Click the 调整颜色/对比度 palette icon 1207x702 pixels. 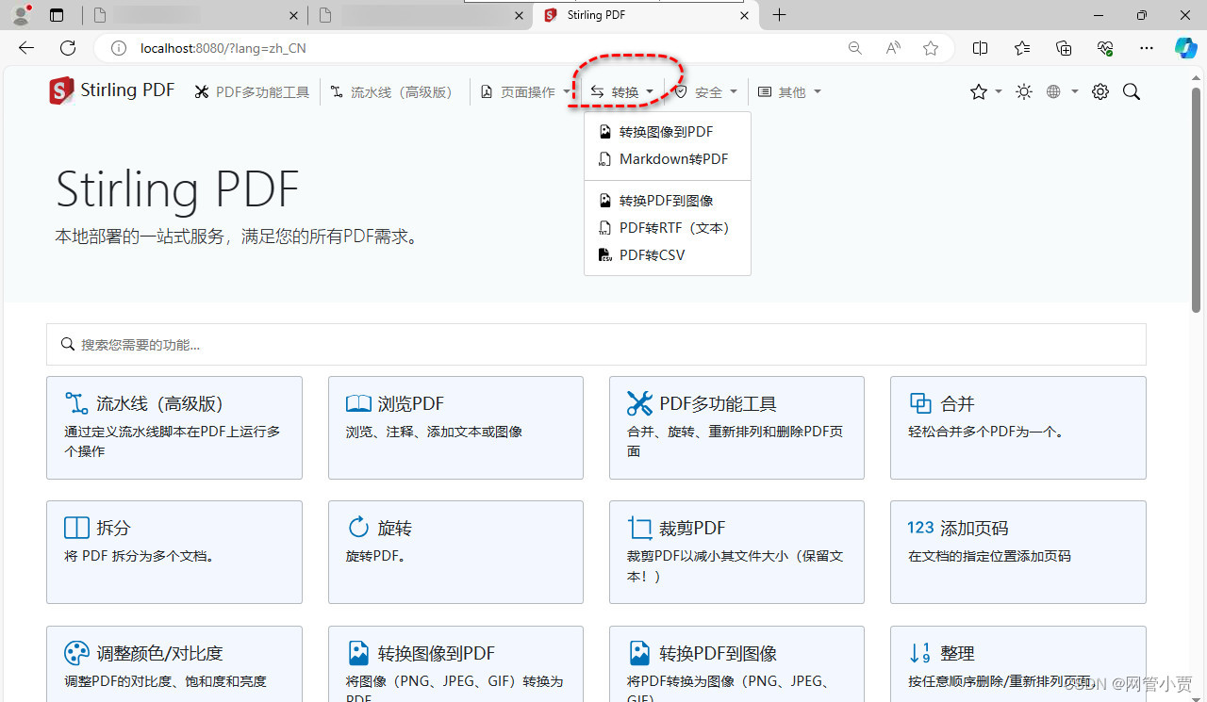[x=76, y=653]
